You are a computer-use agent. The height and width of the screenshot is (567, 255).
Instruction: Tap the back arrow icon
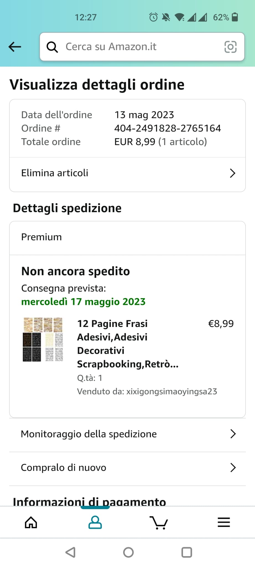click(15, 47)
